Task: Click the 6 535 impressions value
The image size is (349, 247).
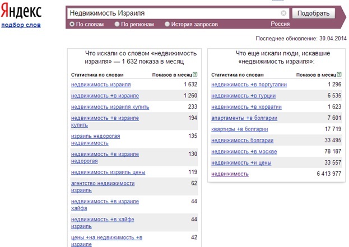Action: click(x=334, y=95)
